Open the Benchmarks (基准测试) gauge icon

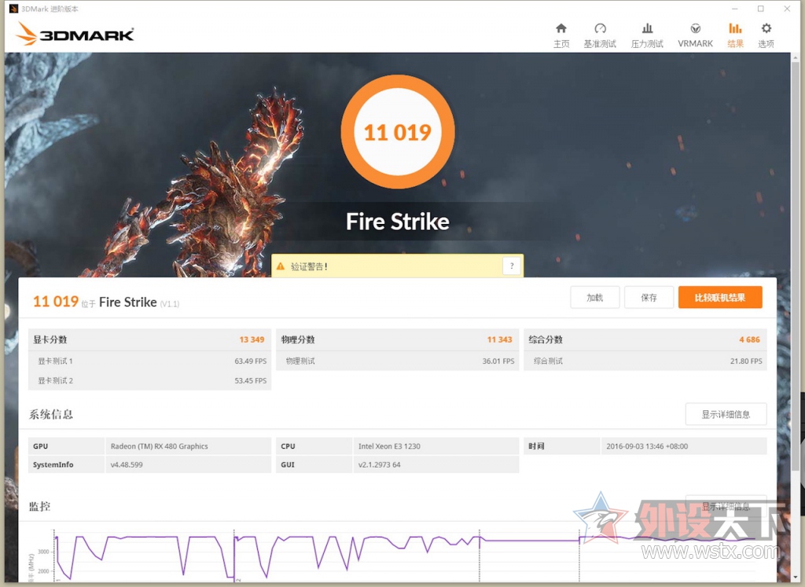[600, 28]
